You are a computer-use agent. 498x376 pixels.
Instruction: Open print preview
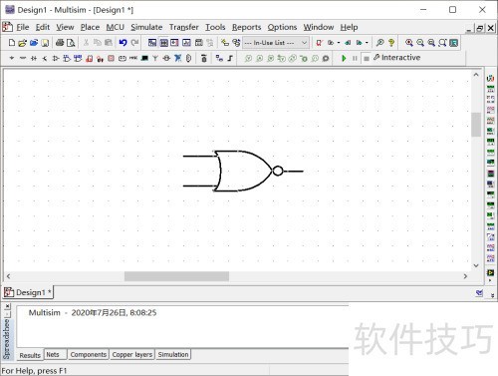pyautogui.click(x=71, y=43)
